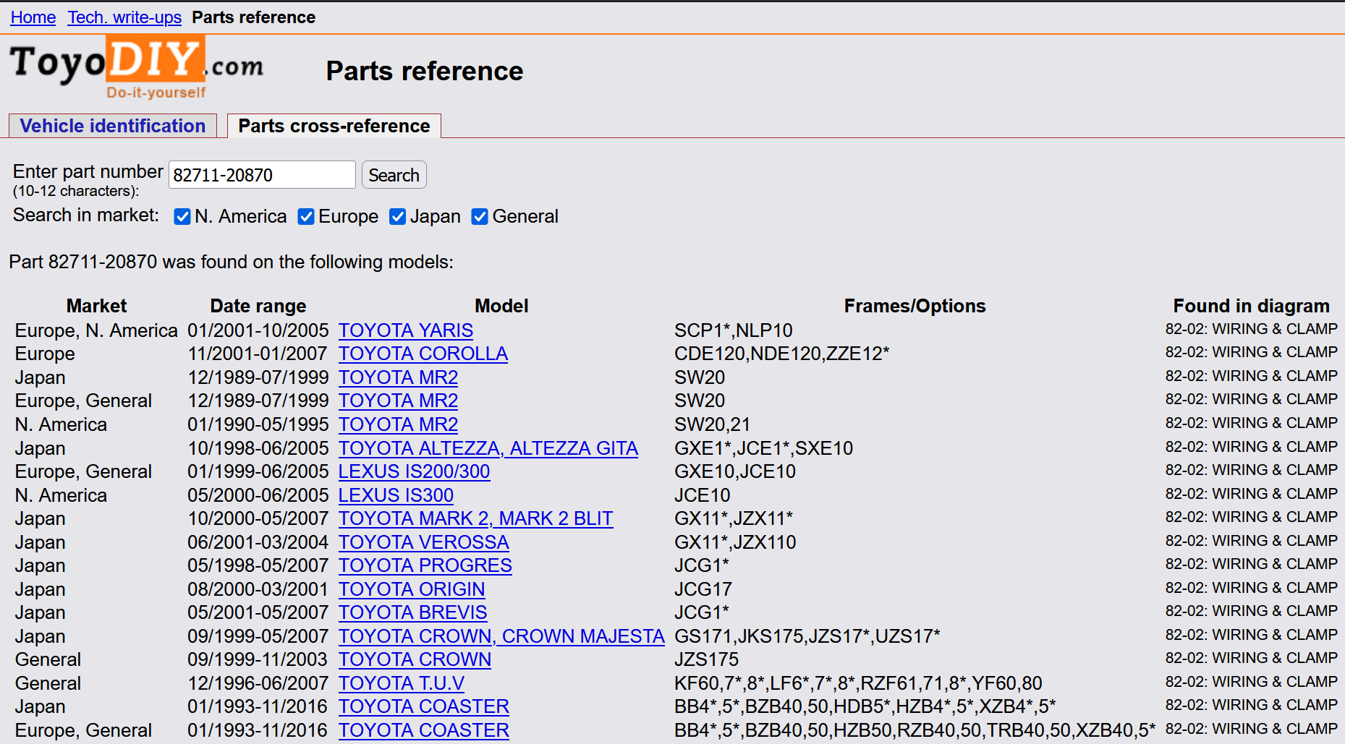Select the Parts cross-reference tab
This screenshot has height=744, width=1345.
334,126
